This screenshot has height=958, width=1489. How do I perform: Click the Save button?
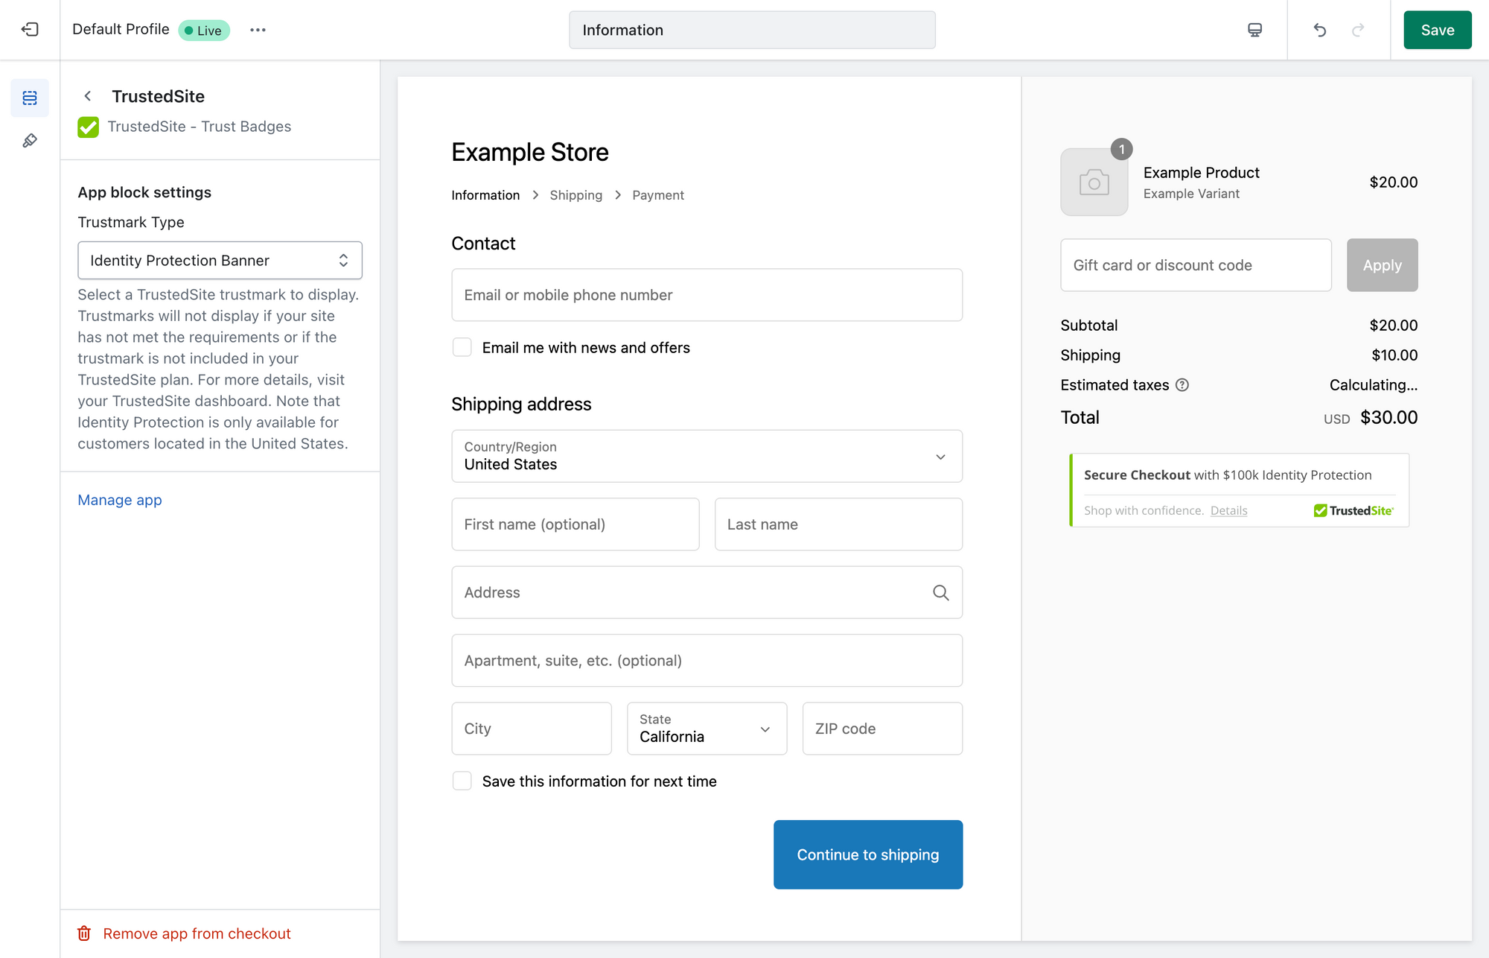[x=1437, y=29]
